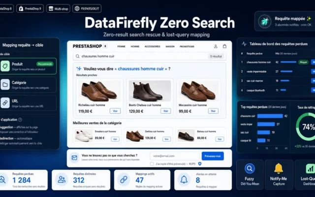315x197 pixels.
Task: Open the ACCESSOIRES menu item
Action: click(x=152, y=46)
